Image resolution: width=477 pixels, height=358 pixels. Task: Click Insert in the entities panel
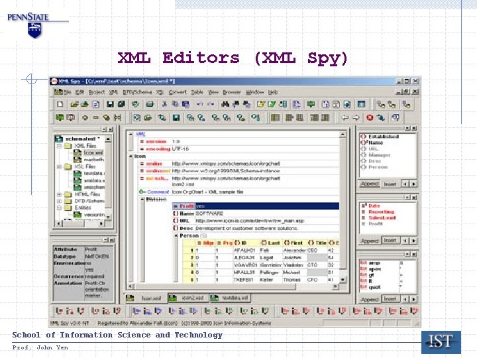coord(390,299)
